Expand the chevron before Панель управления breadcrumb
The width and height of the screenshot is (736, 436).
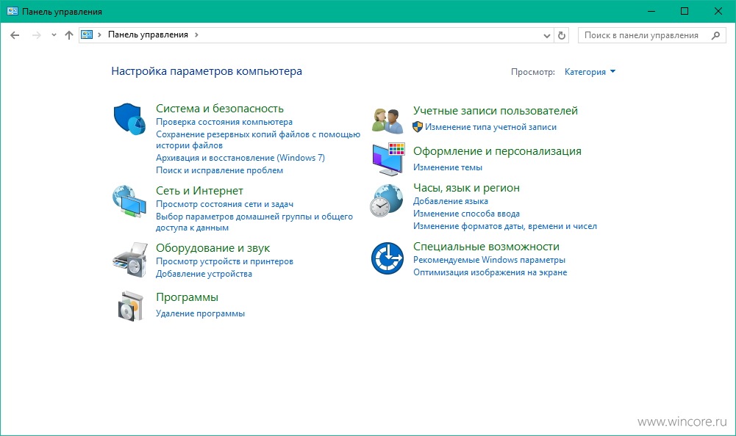[99, 34]
